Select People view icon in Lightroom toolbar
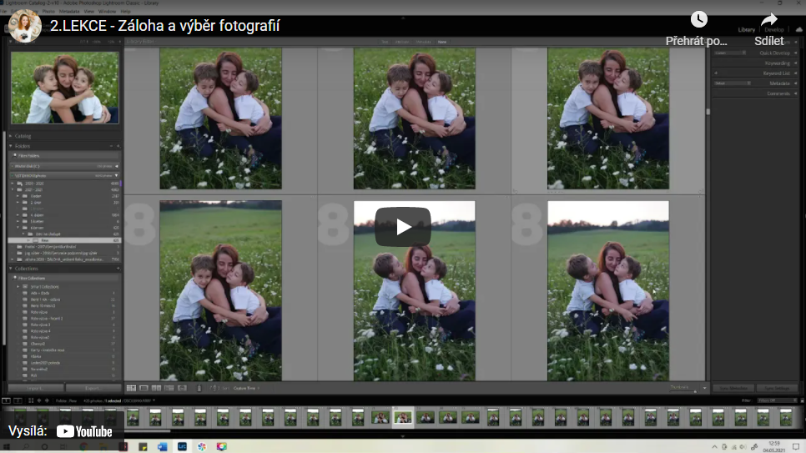806x453 pixels. (x=182, y=388)
